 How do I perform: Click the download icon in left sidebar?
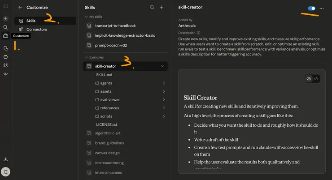(5, 159)
